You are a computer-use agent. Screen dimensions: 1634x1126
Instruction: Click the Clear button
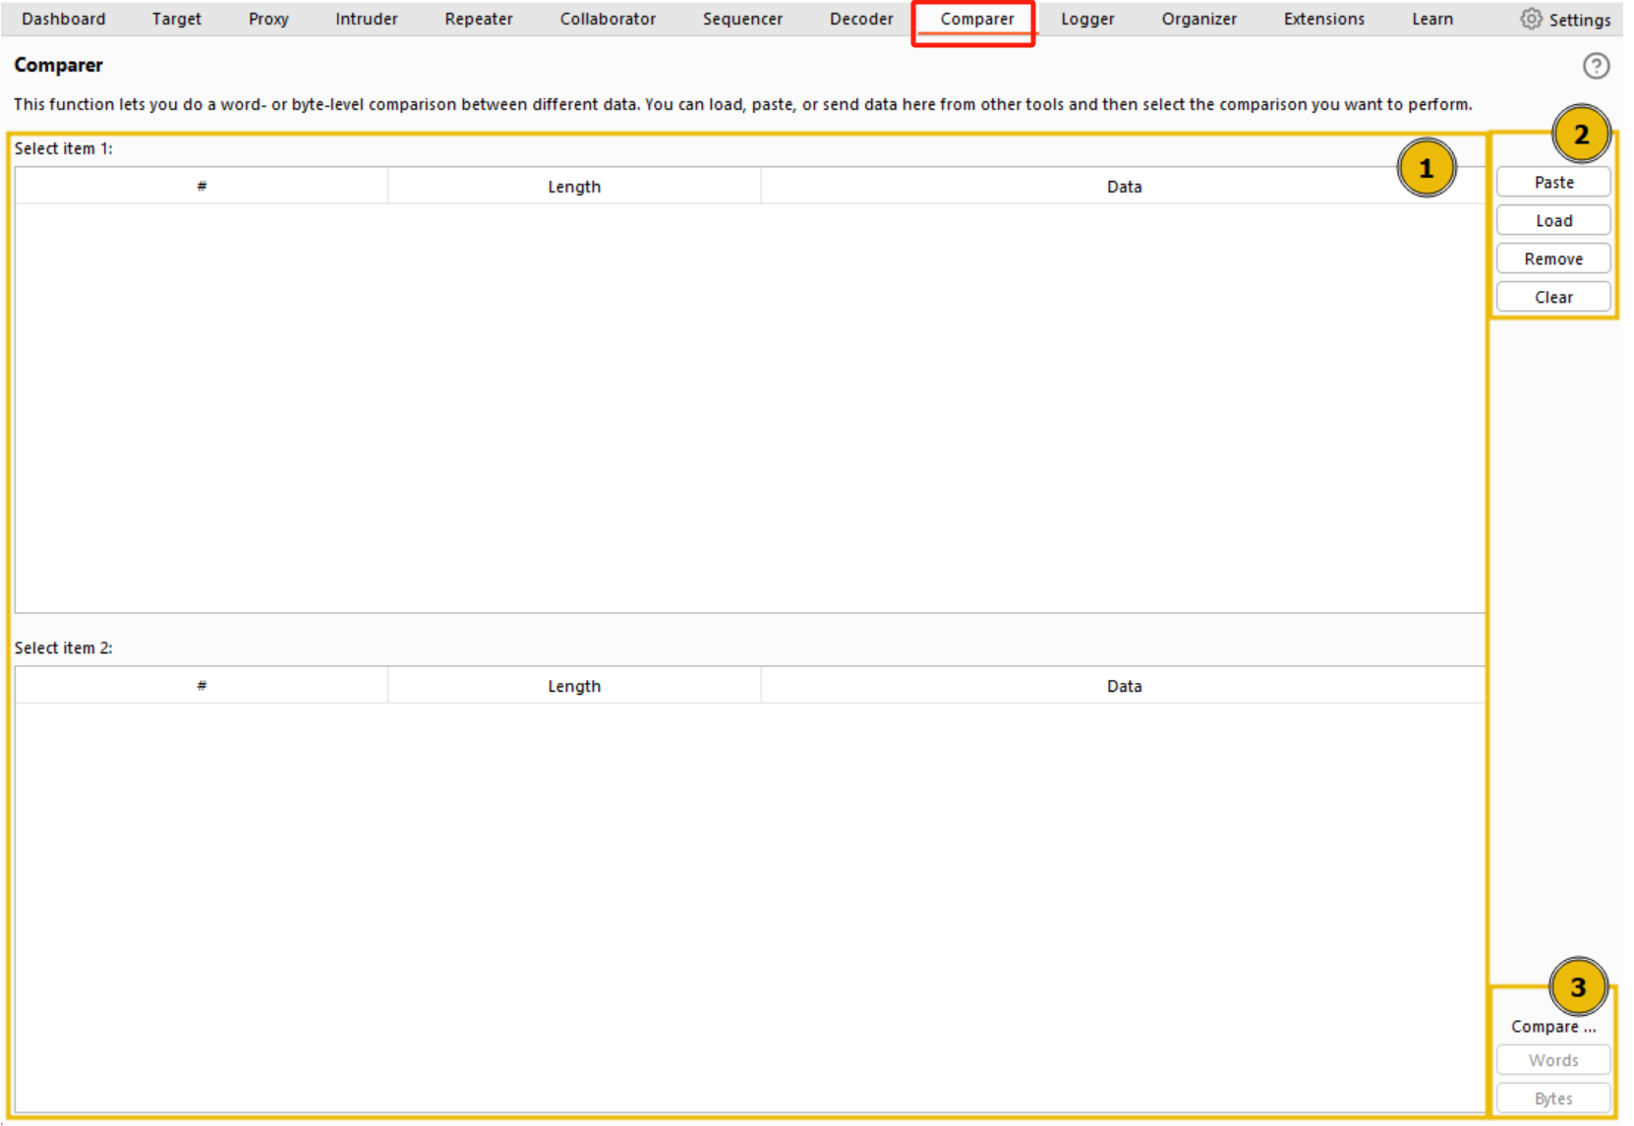point(1552,298)
